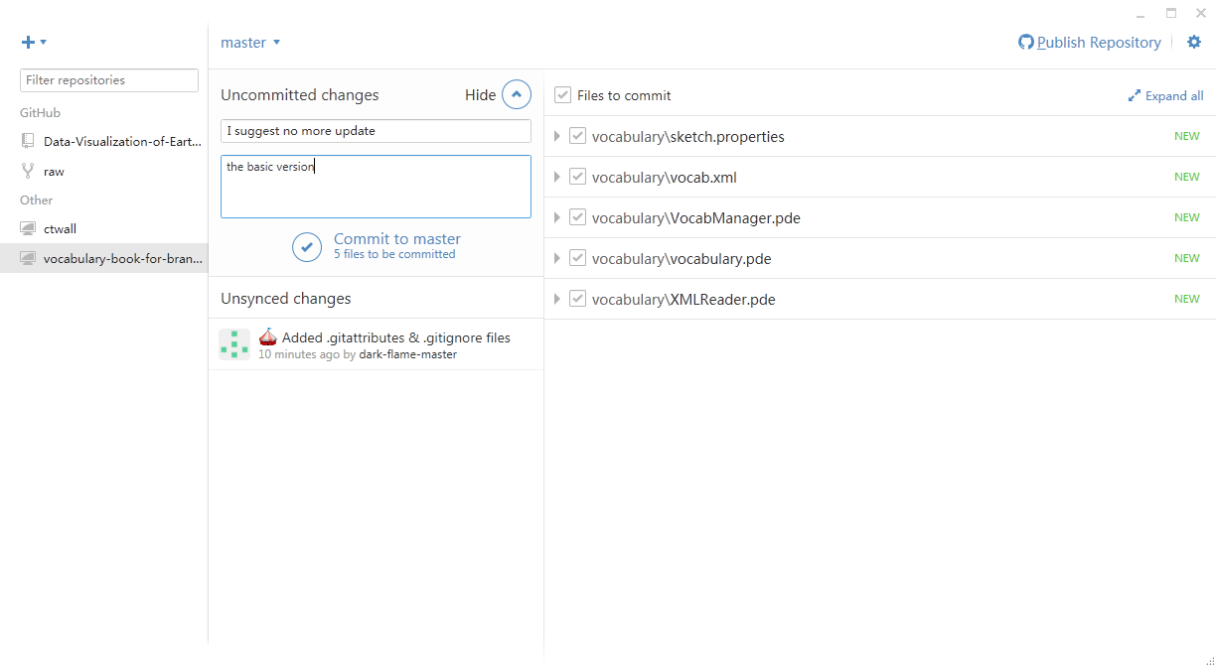The width and height of the screenshot is (1216, 667).
Task: Click the fork icon beside raw
Action: click(28, 171)
